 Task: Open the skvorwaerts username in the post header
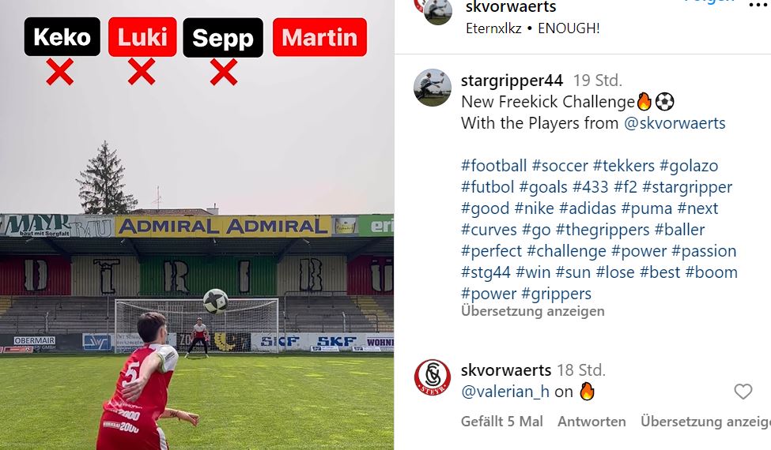tap(510, 6)
